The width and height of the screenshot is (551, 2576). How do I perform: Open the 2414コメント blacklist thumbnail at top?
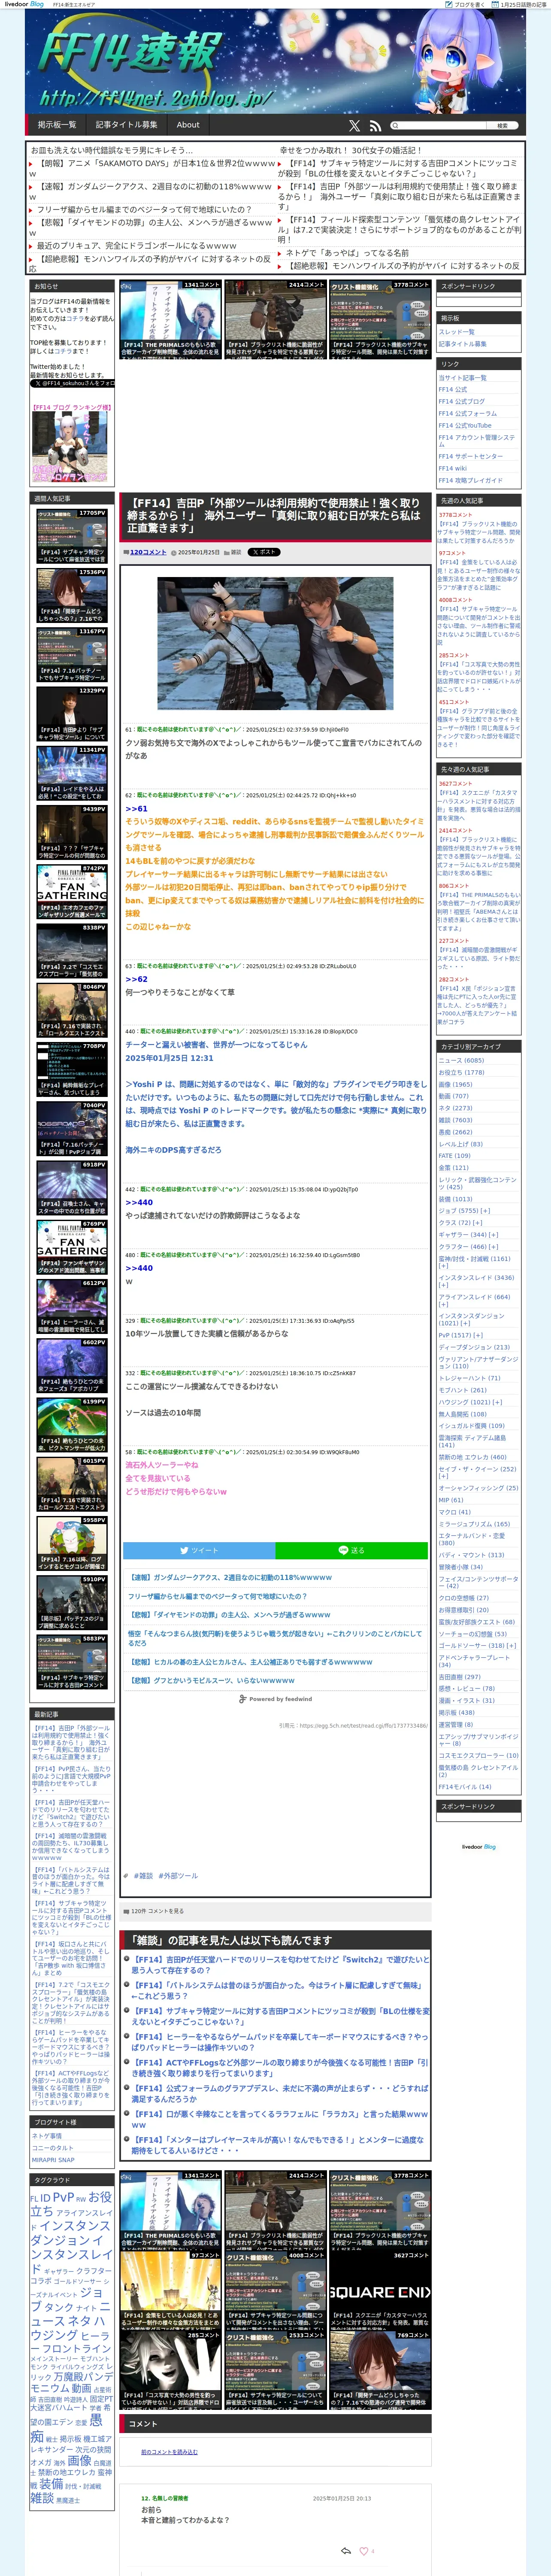pos(275,319)
